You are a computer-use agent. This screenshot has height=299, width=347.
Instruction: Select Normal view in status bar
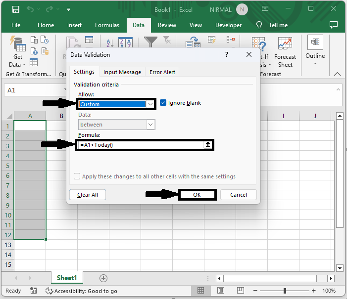click(201, 291)
